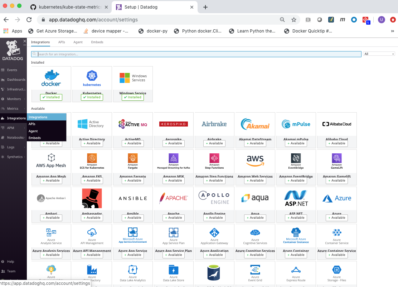The width and height of the screenshot is (398, 287).
Task: Reload the page with the refresh icon
Action: coord(29,20)
